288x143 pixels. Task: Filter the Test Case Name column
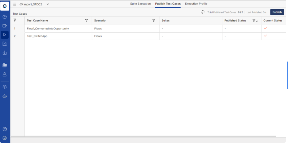click(86, 20)
